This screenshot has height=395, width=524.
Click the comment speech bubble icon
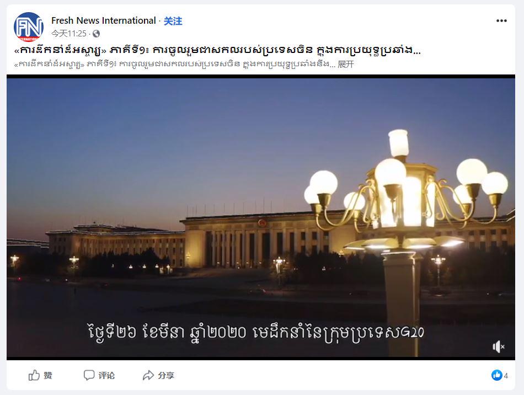tap(89, 375)
